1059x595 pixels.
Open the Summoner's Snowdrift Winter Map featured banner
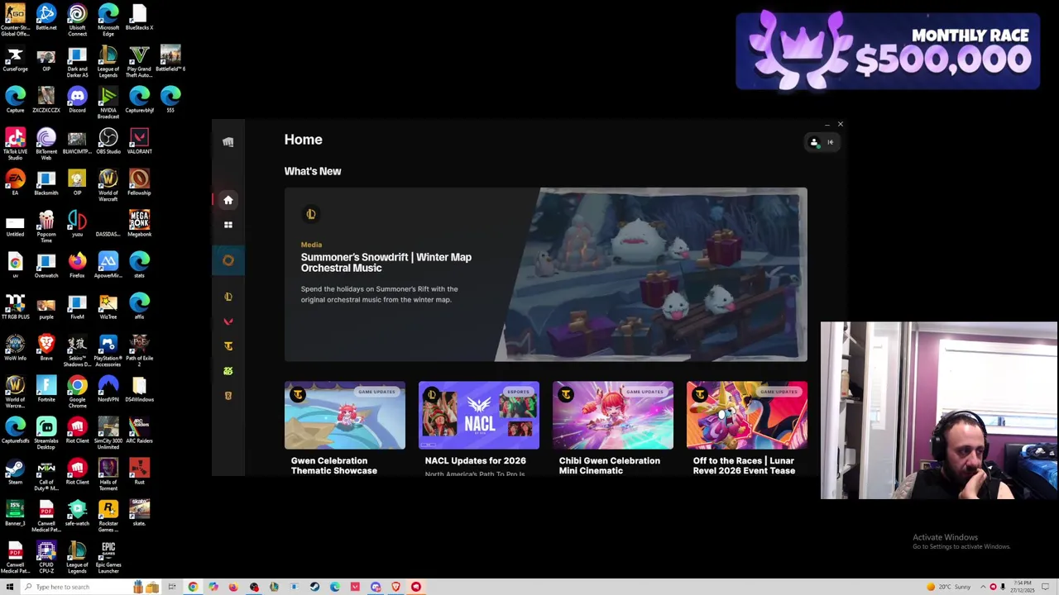[546, 275]
